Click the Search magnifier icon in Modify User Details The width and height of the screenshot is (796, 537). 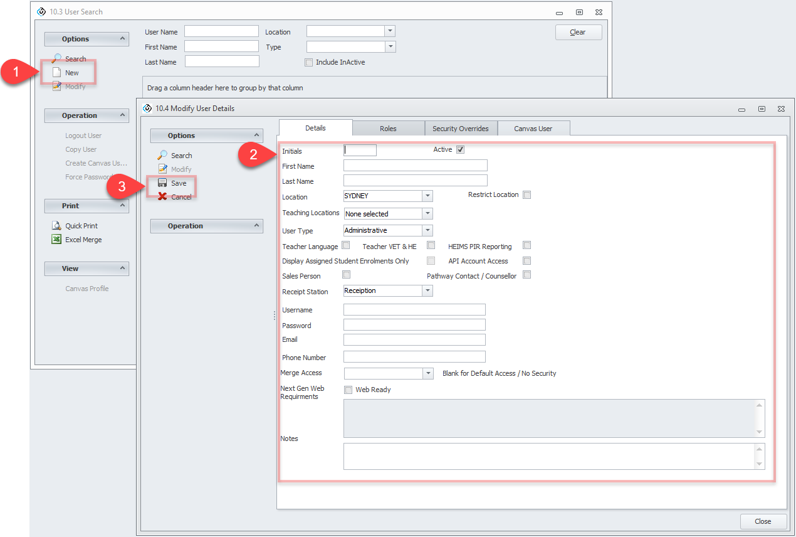click(162, 156)
